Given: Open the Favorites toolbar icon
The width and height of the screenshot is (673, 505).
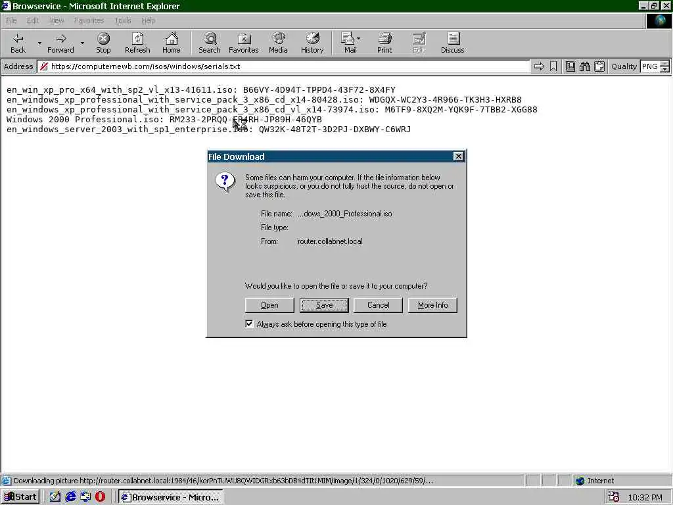Looking at the screenshot, I should coord(244,43).
